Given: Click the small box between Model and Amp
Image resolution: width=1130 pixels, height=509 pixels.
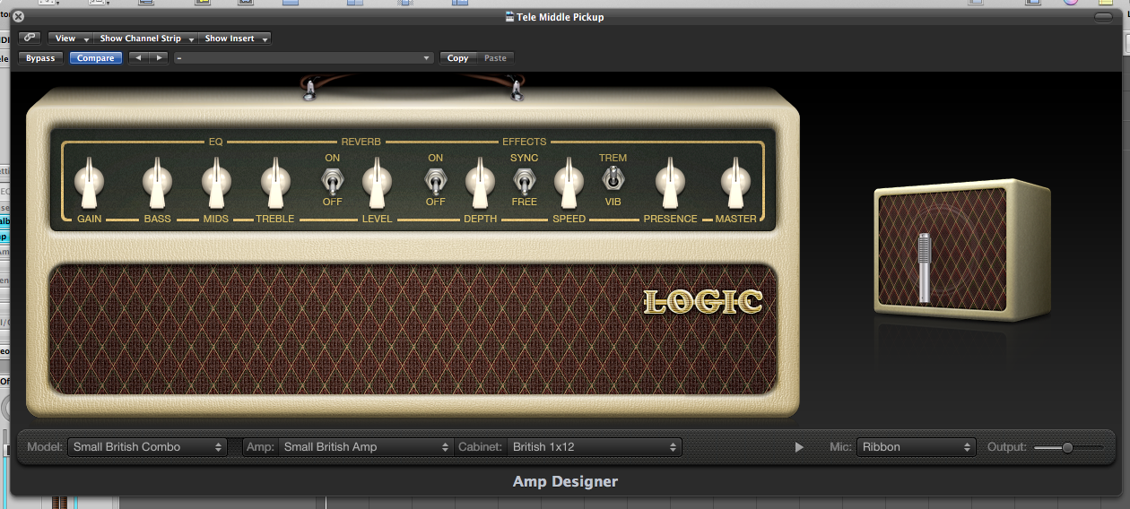Looking at the screenshot, I should [235, 446].
